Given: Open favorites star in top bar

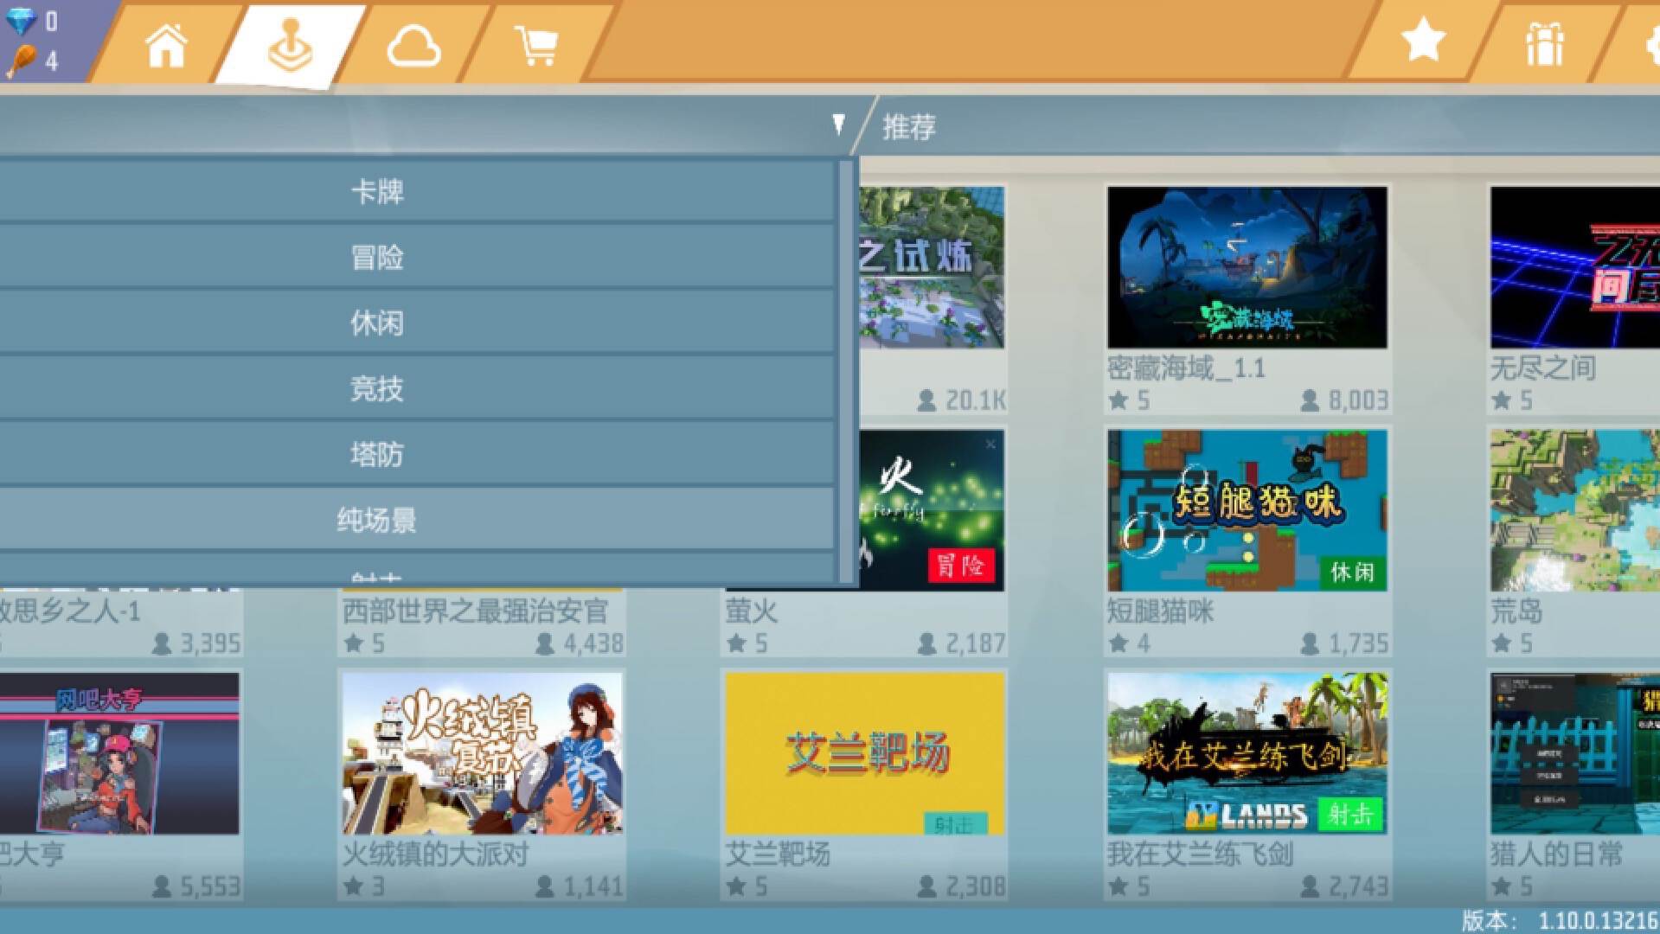Looking at the screenshot, I should point(1423,41).
